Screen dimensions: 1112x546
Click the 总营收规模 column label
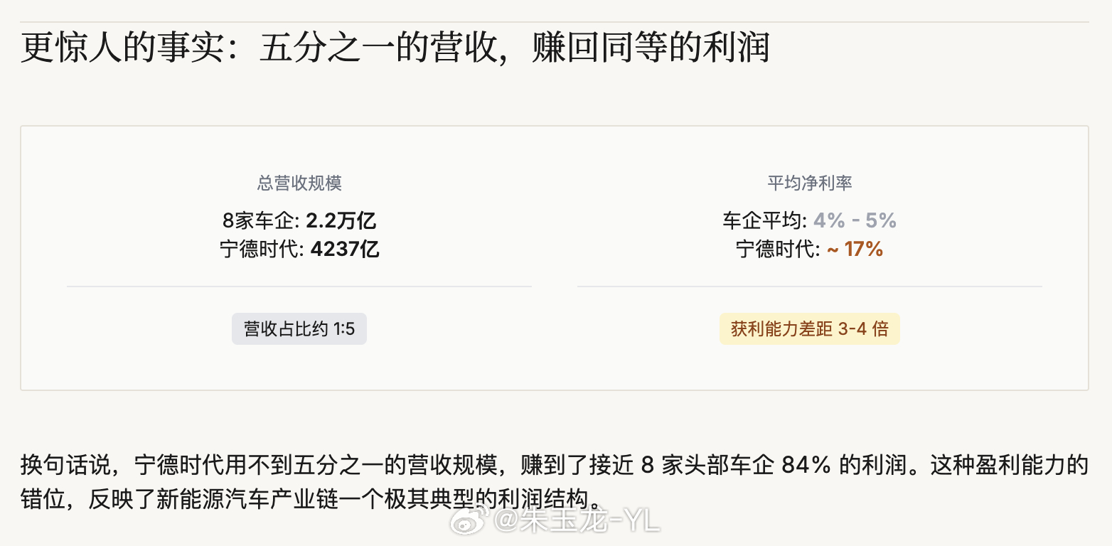point(299,183)
